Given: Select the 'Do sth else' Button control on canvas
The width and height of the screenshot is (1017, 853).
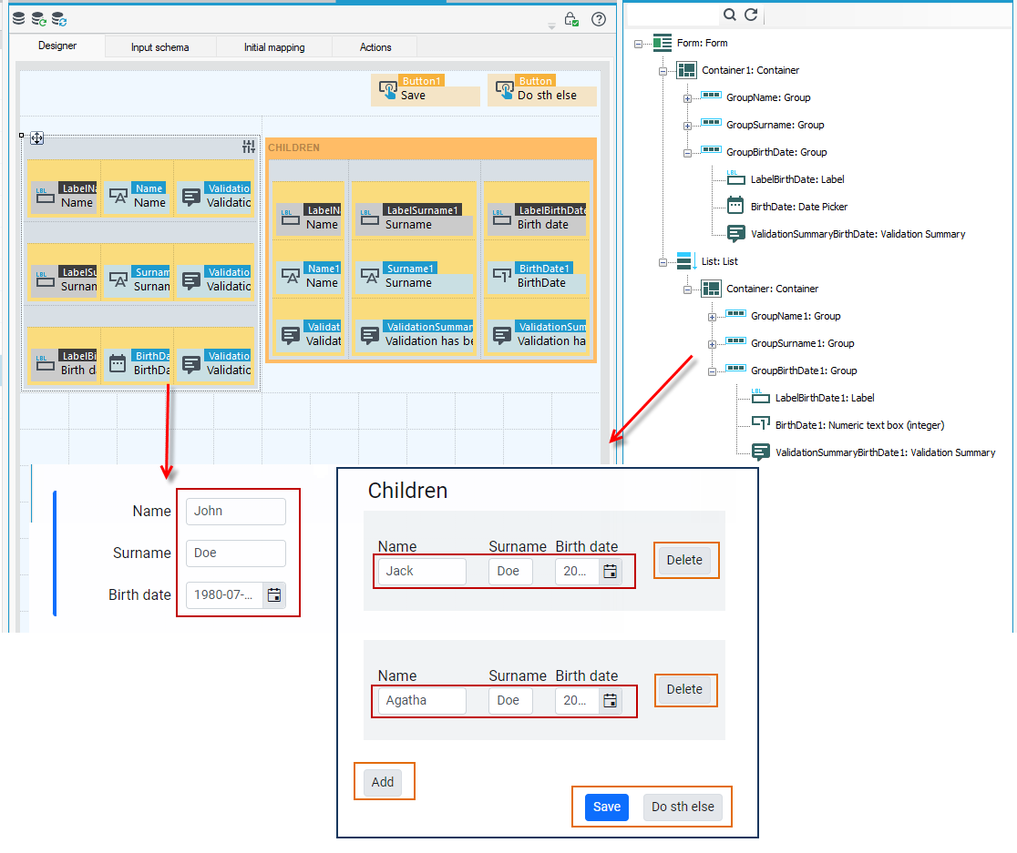Looking at the screenshot, I should pyautogui.click(x=542, y=89).
